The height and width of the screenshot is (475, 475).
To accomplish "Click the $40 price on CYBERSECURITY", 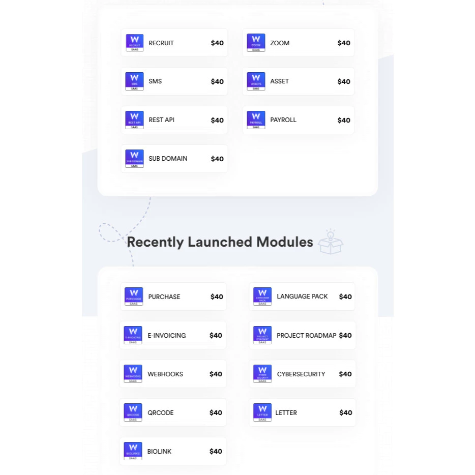I will coord(345,374).
